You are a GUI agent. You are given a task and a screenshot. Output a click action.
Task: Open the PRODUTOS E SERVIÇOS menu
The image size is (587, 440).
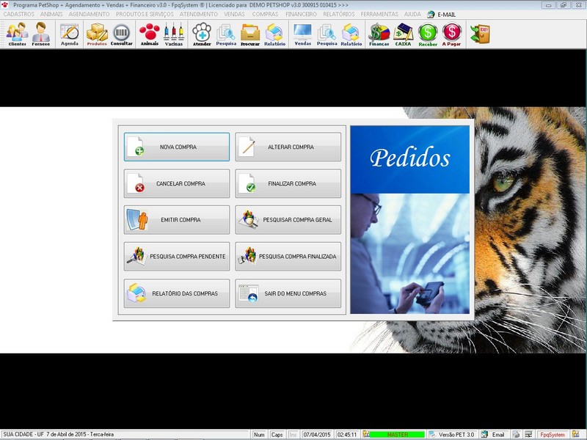click(x=145, y=14)
